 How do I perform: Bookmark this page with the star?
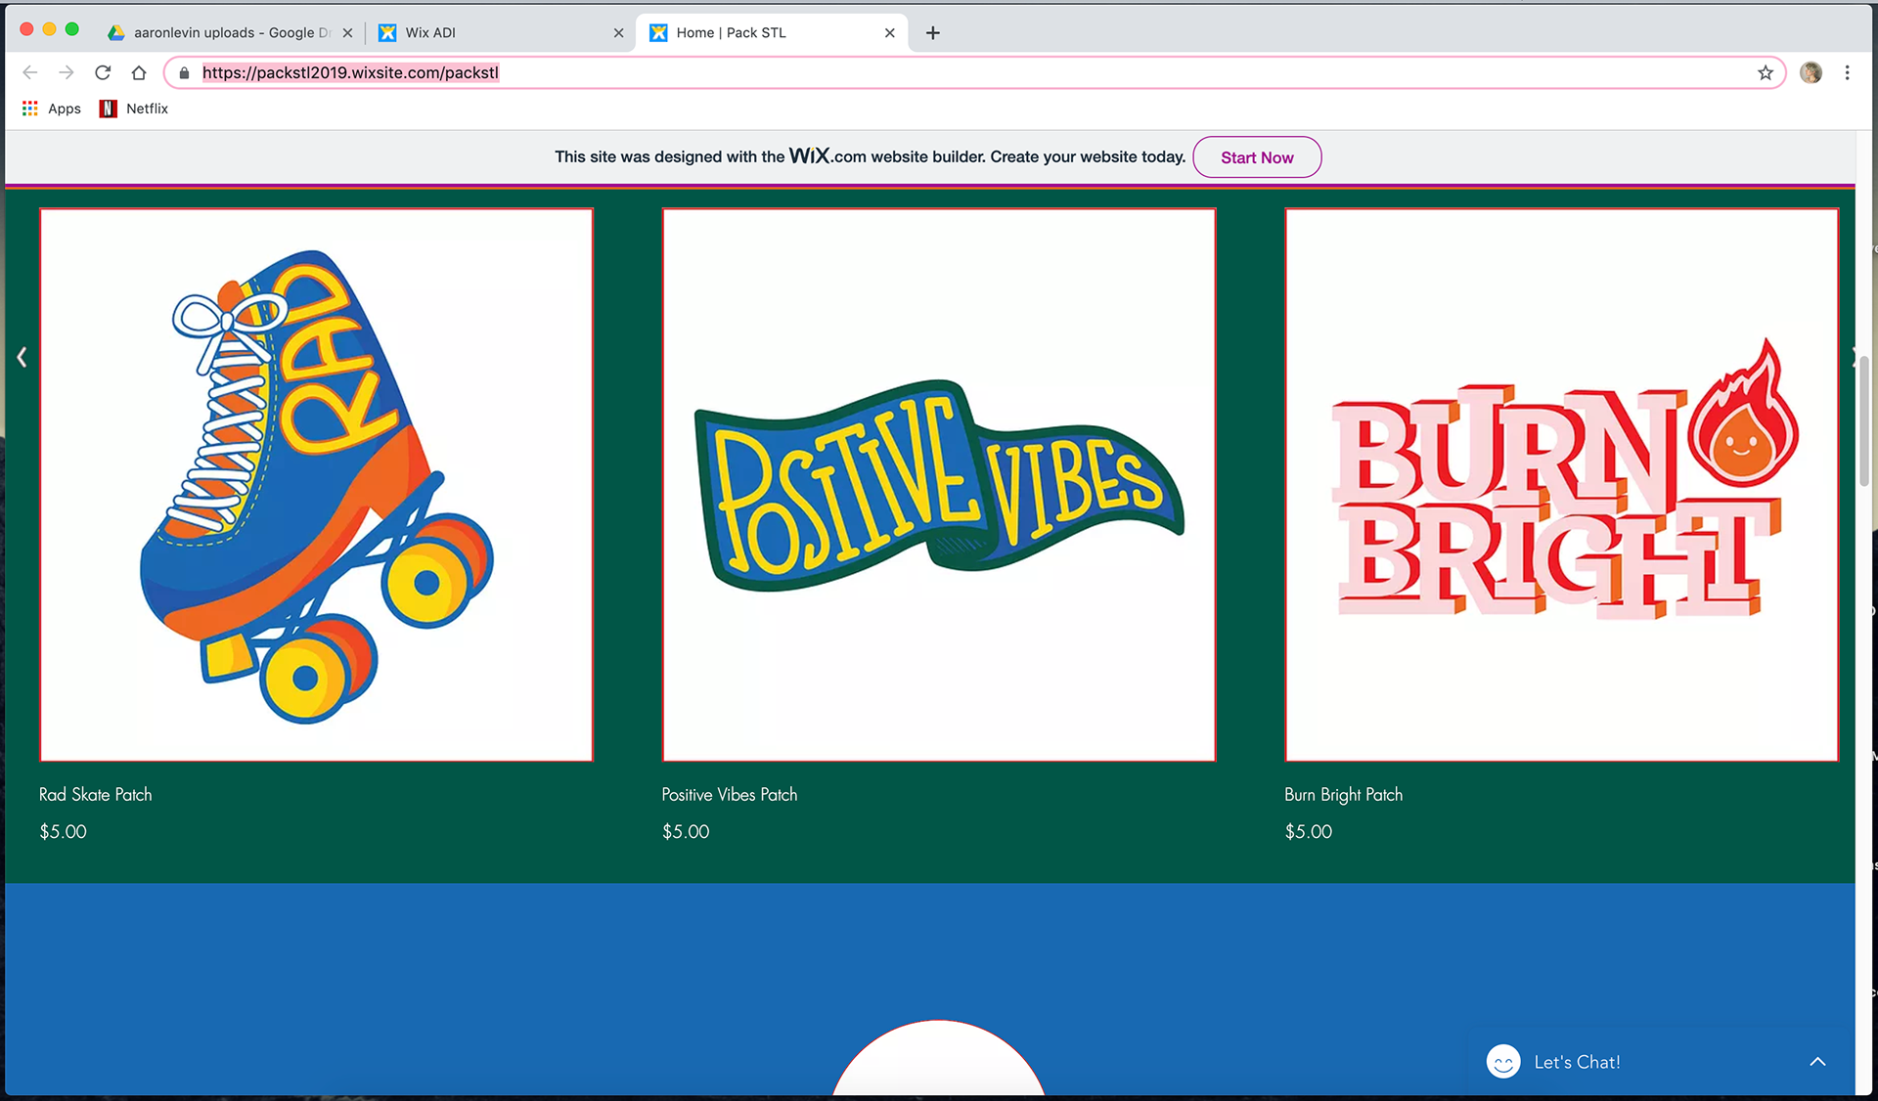tap(1766, 72)
